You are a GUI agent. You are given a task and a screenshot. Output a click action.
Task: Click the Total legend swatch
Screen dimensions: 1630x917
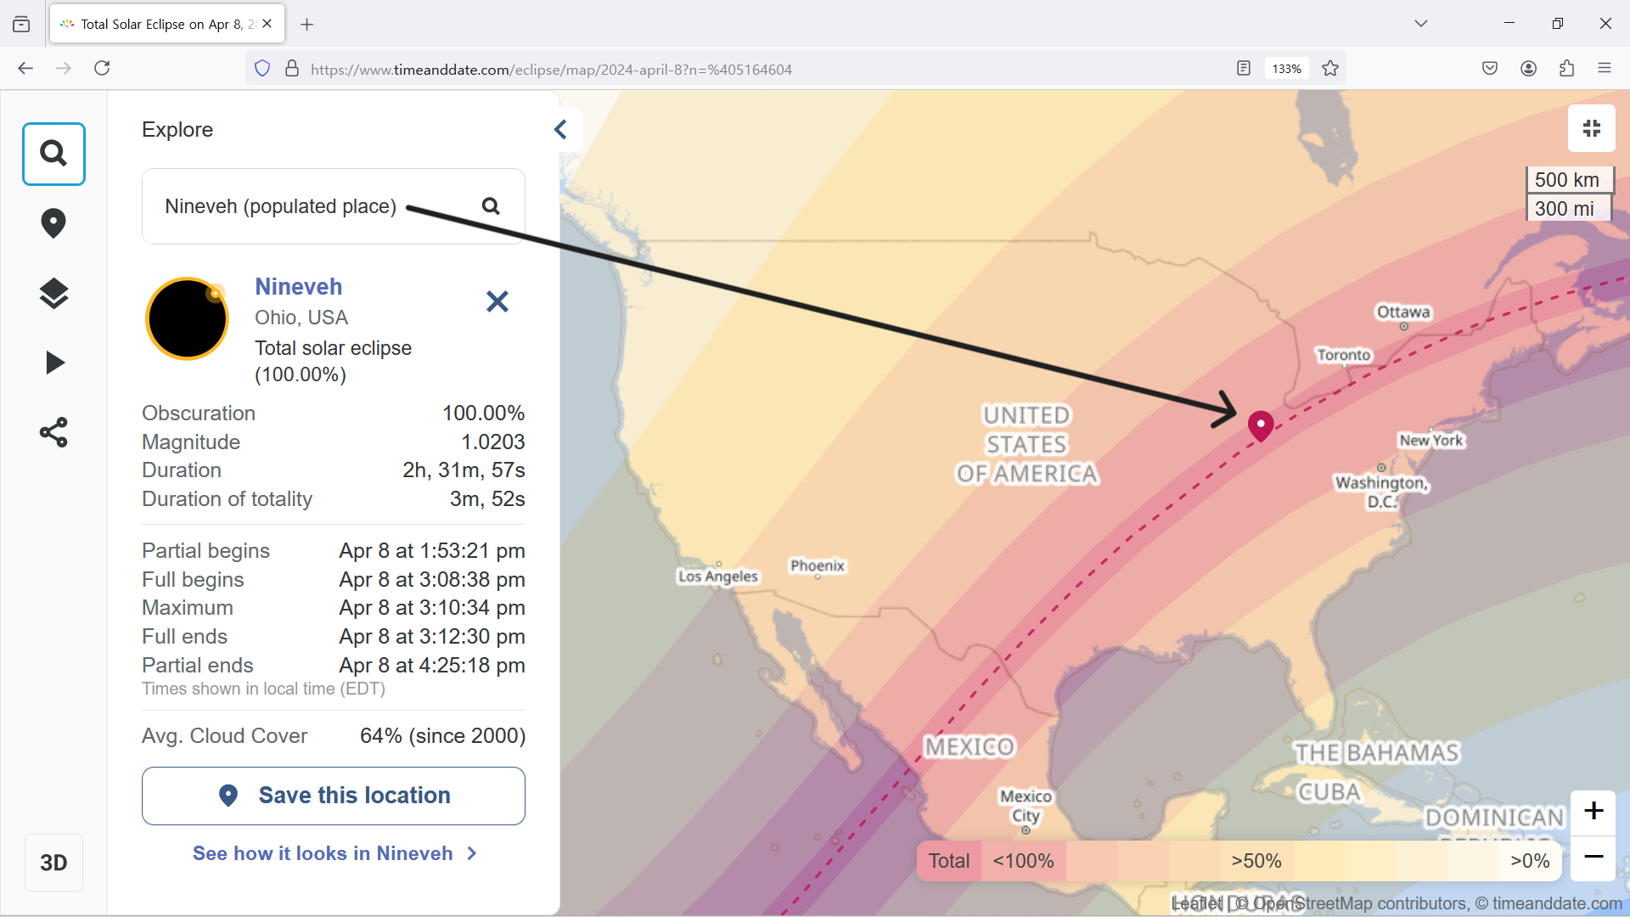pos(949,861)
